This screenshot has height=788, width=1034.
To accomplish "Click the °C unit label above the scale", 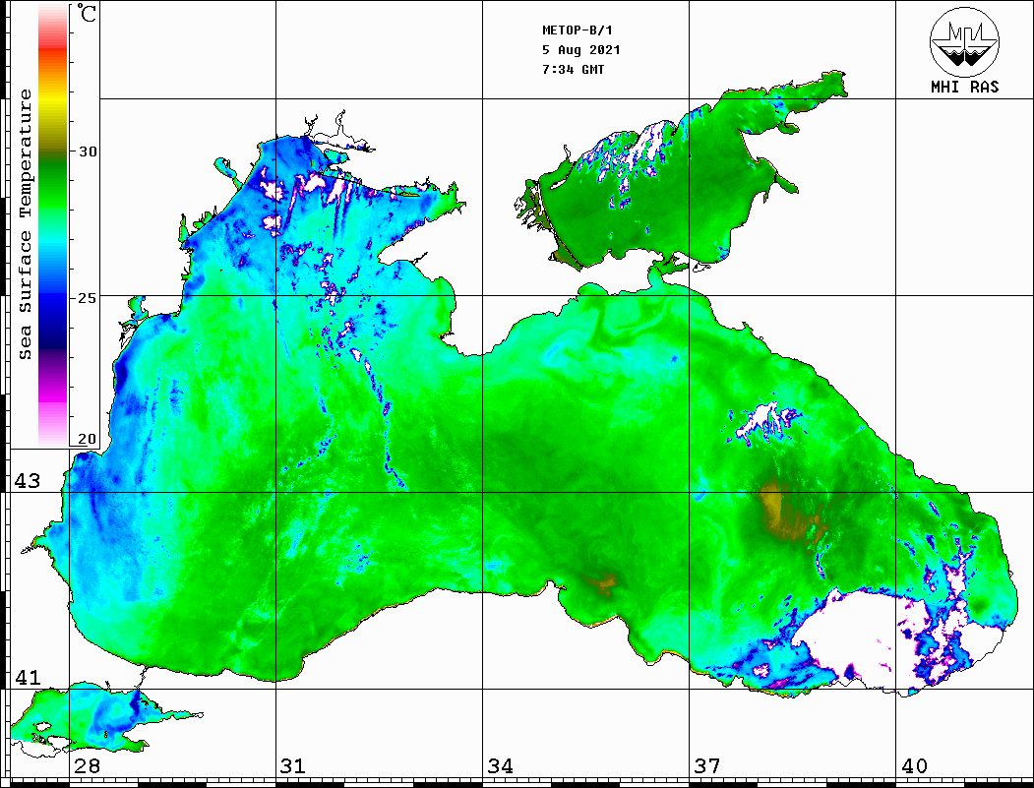I will pyautogui.click(x=88, y=15).
